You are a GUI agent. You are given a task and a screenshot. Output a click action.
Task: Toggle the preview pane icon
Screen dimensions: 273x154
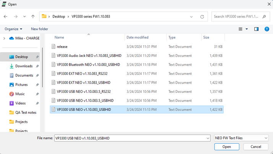(257, 29)
